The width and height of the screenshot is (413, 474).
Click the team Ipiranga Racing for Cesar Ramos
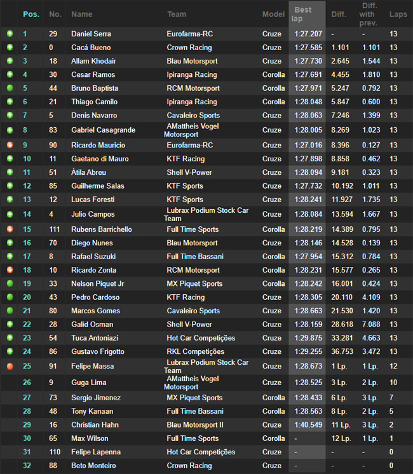192,74
